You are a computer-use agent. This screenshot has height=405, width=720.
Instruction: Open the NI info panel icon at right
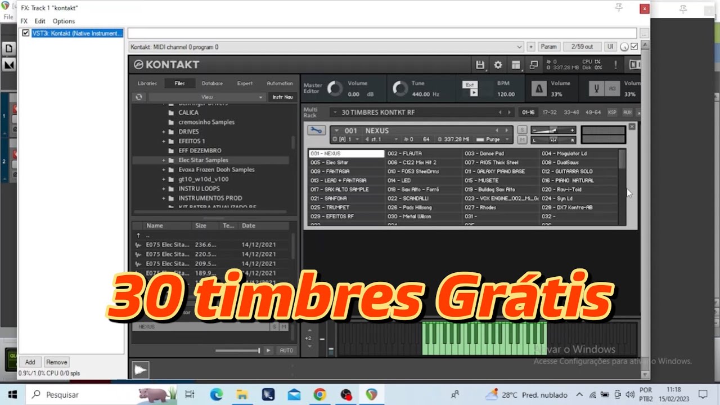click(634, 65)
